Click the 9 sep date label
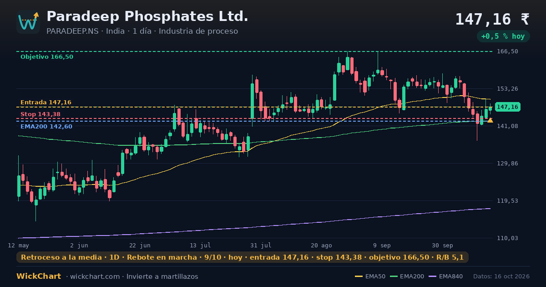546x287 pixels. (x=382, y=245)
